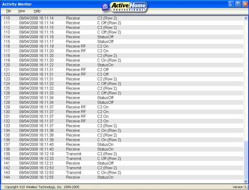Minimize the Activity Monitor window

point(231,4)
